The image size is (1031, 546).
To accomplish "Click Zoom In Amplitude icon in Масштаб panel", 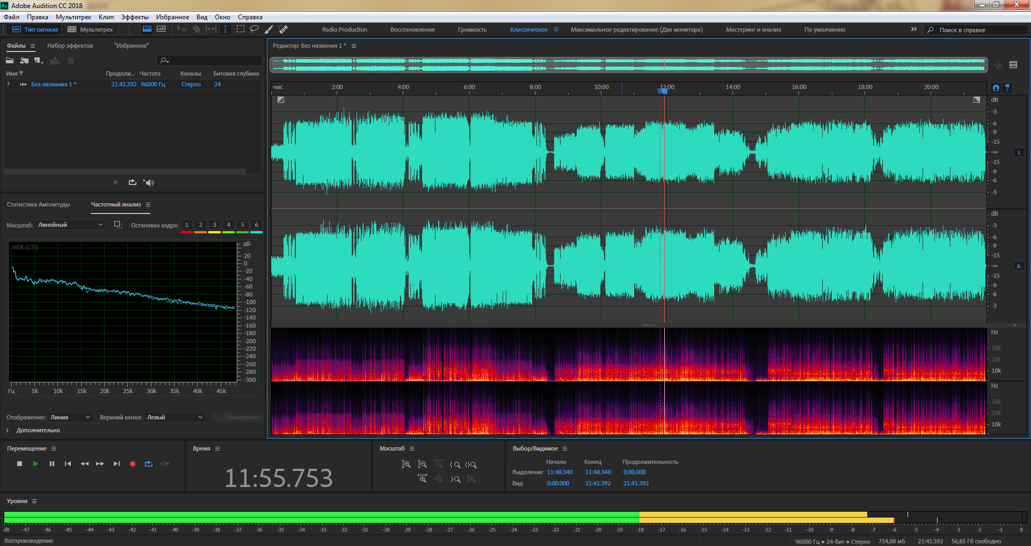I will click(x=406, y=464).
